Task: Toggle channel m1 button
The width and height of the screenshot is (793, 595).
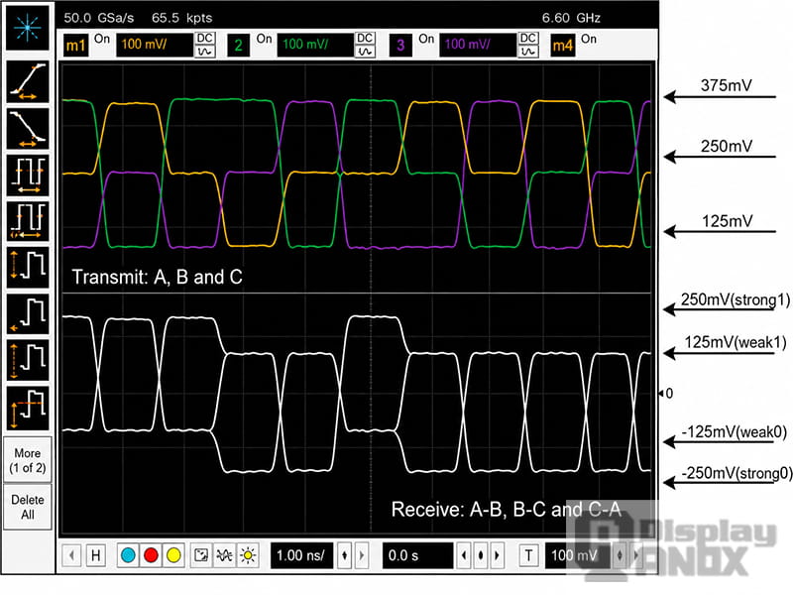Action: 76,46
